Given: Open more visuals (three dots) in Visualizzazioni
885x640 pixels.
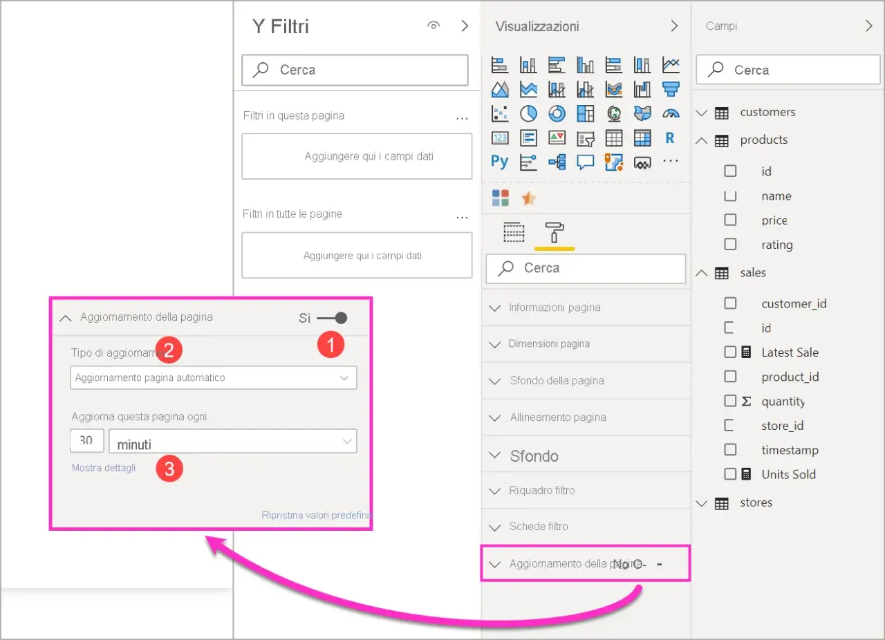Looking at the screenshot, I should coord(670,161).
